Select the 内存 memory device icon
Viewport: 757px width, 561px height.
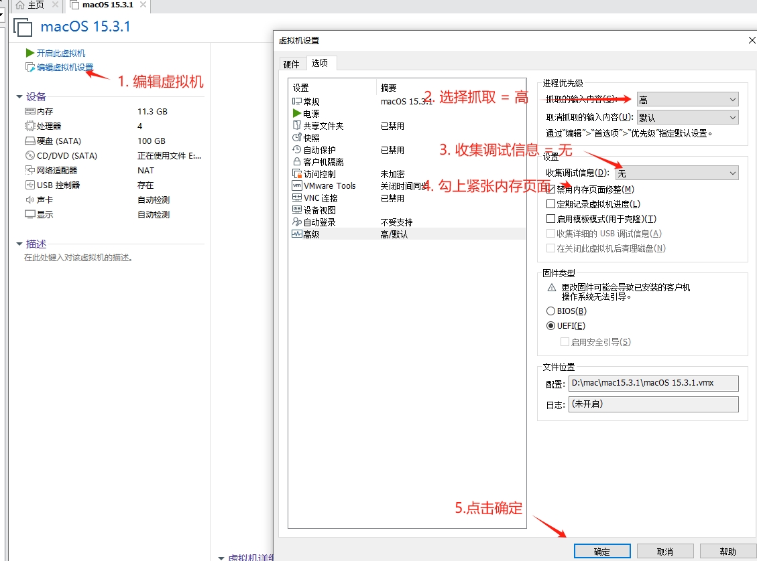coord(30,111)
